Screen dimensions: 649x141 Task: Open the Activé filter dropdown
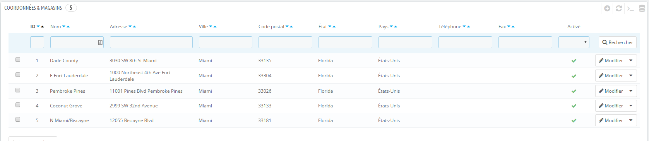[x=574, y=42]
